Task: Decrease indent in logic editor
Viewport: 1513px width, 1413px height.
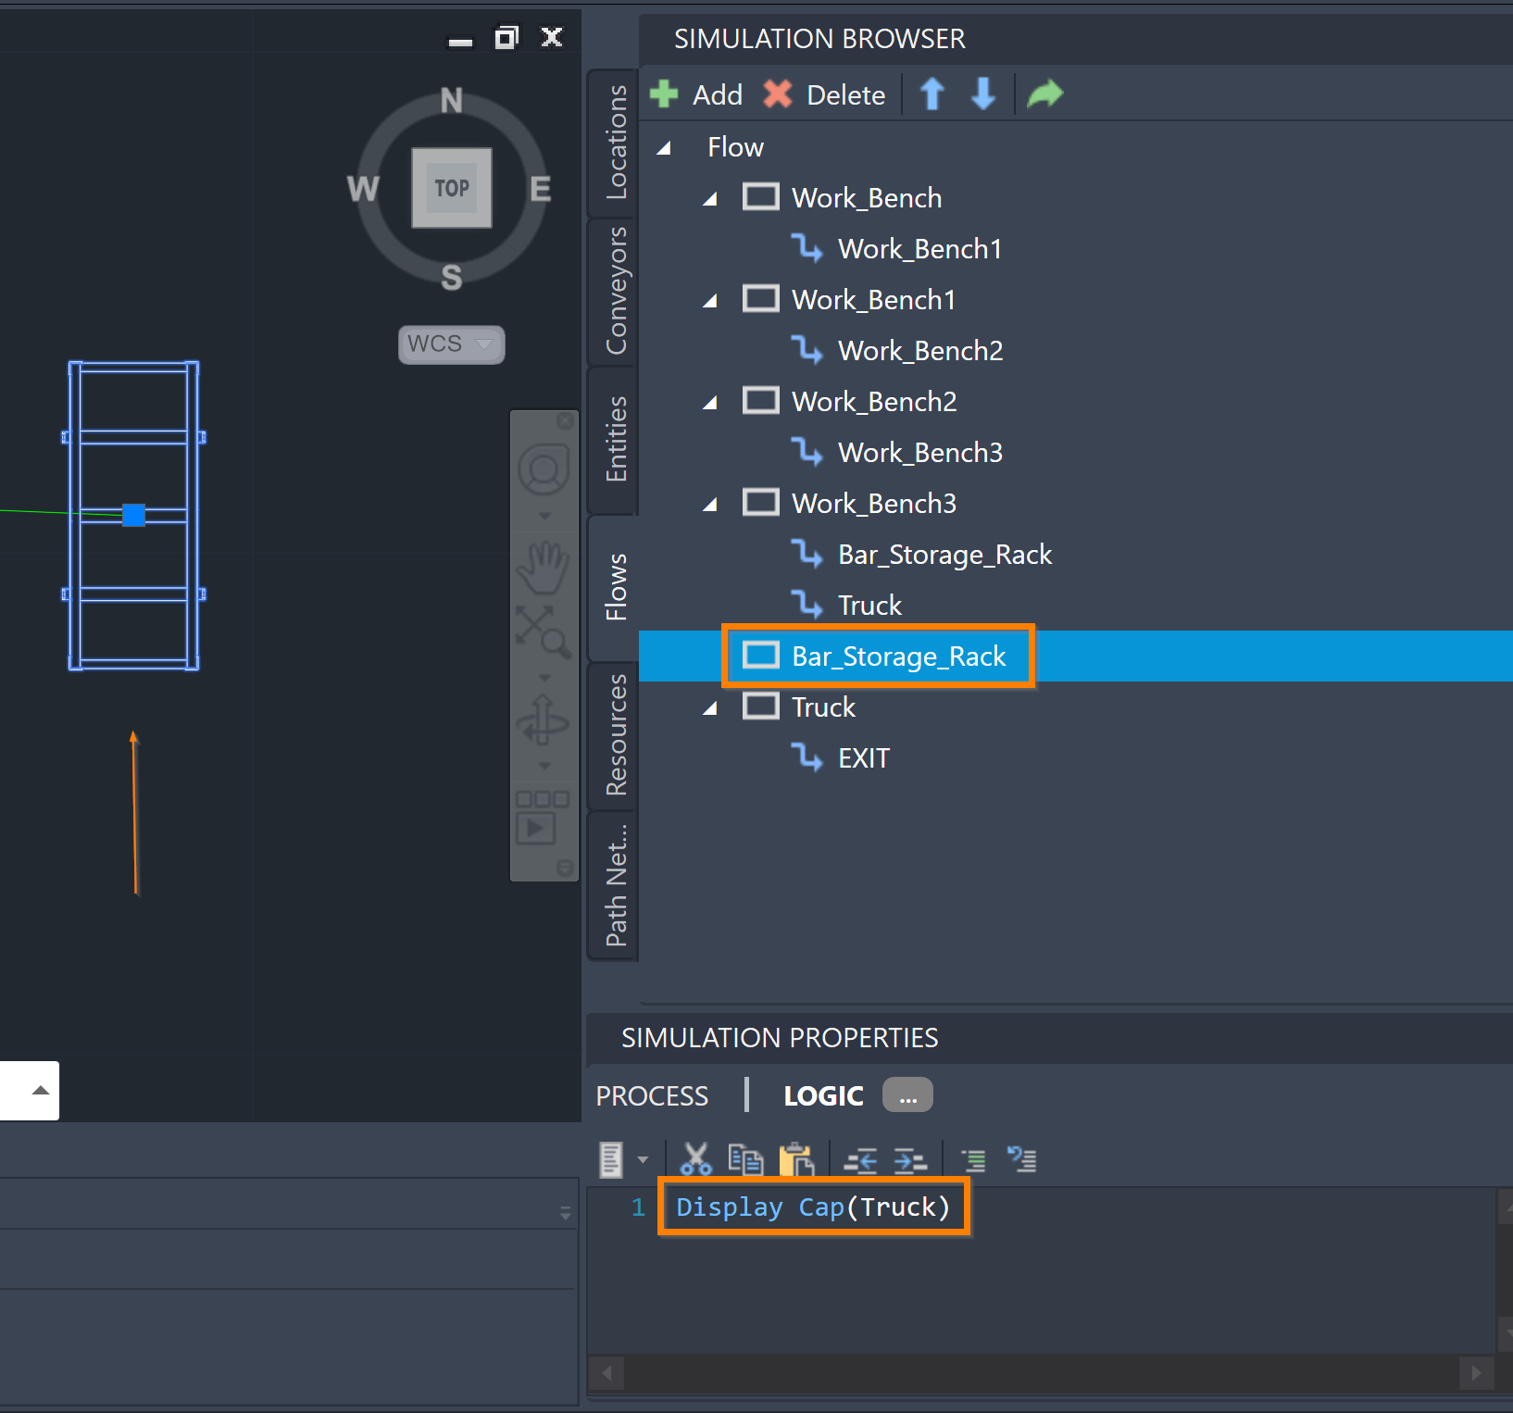Action: coord(860,1160)
